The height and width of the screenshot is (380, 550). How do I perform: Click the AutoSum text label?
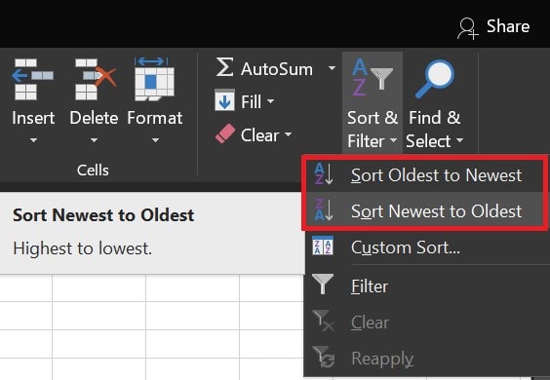coord(277,69)
